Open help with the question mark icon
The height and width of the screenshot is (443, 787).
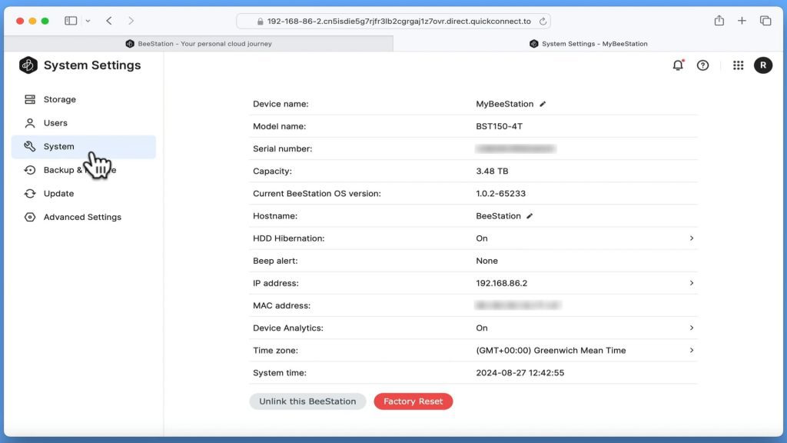(702, 65)
